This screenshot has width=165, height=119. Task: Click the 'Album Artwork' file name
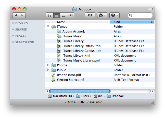pyautogui.click(x=73, y=32)
